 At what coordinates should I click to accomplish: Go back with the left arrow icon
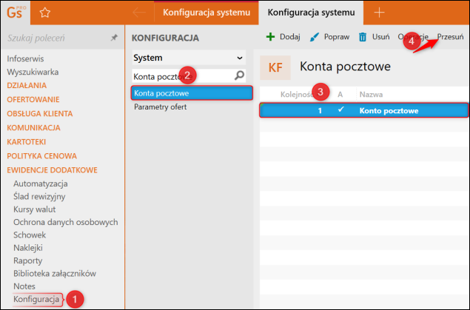click(x=139, y=13)
